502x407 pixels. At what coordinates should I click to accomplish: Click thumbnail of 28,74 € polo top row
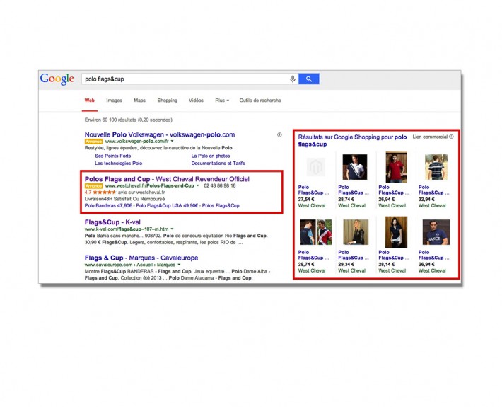pos(355,166)
